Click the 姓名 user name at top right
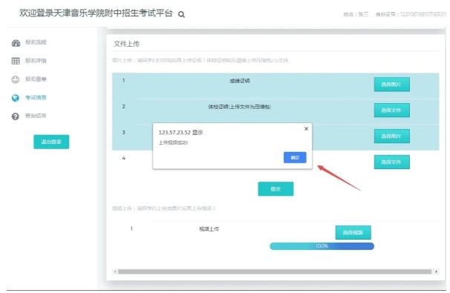 pos(356,14)
